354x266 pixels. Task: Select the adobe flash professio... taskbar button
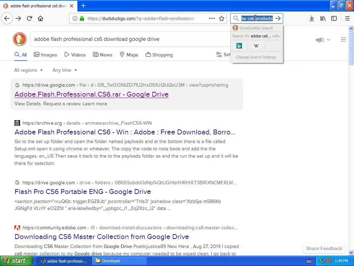64,261
